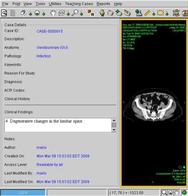Open the rotate tool dropdown arrow

tap(68, 14)
